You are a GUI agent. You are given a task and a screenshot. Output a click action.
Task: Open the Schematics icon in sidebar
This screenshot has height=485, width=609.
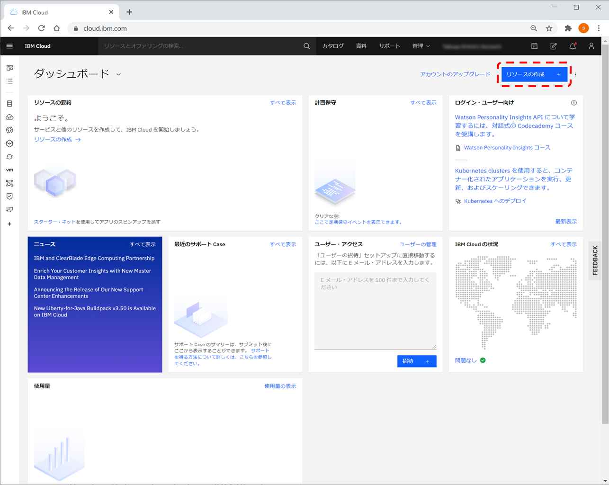click(9, 209)
